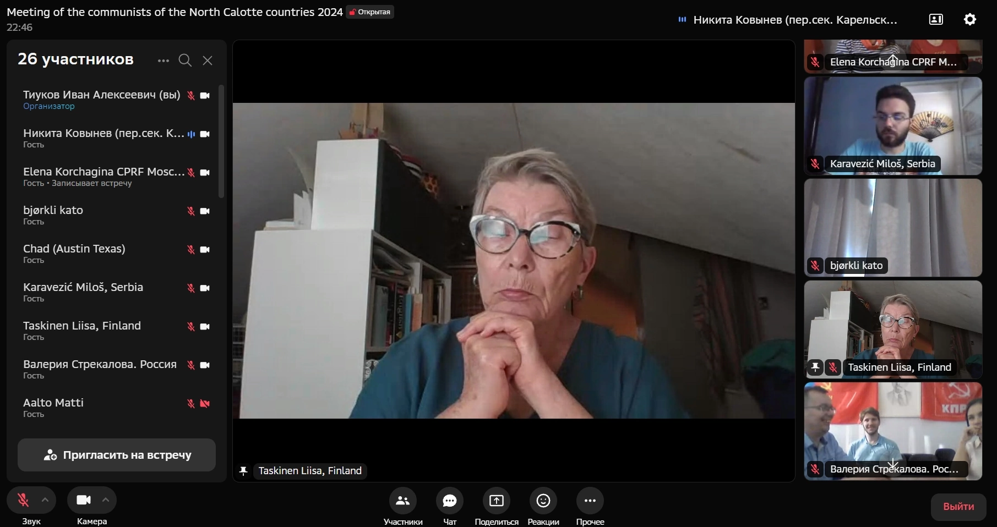The image size is (997, 527).
Task: Open the Чат window
Action: pyautogui.click(x=450, y=501)
